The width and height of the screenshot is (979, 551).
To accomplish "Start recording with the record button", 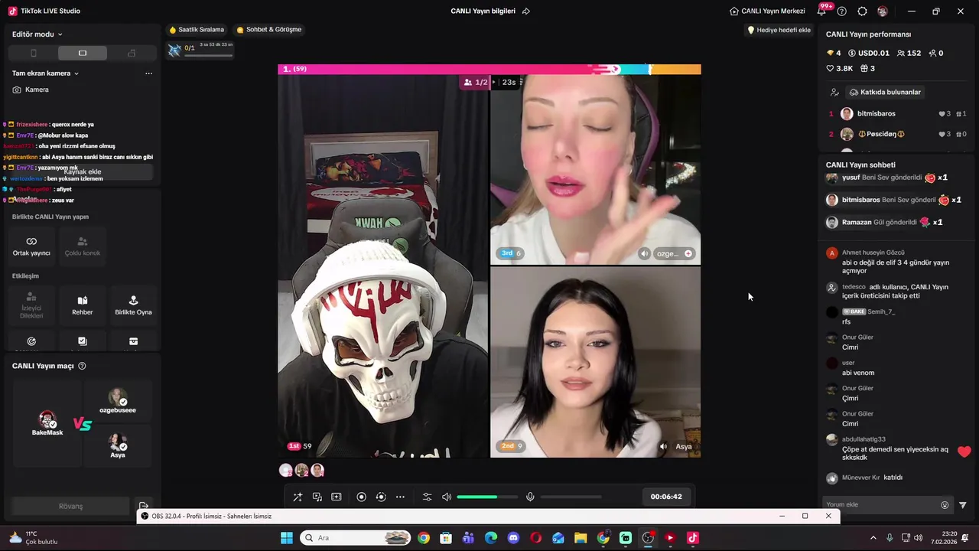I will (x=362, y=497).
